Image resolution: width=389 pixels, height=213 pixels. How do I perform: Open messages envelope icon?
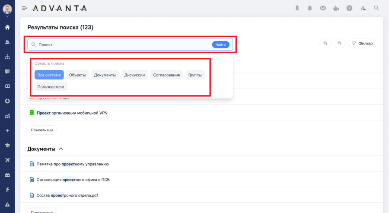323,9
